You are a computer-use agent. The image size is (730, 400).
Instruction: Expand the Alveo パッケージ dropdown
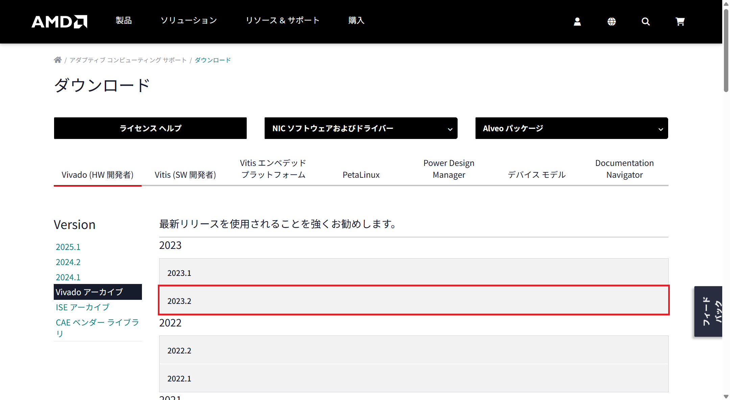point(571,128)
